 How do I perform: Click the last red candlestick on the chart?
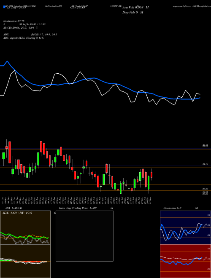pyautogui.click(x=151, y=175)
